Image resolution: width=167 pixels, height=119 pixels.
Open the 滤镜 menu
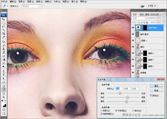point(48,2)
